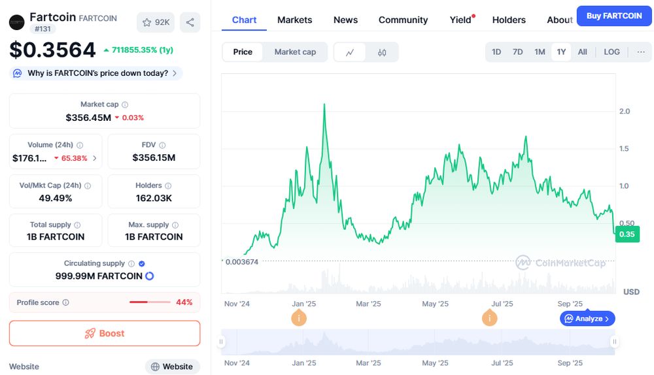
Task: Expand the Volume (24h) details chevron
Action: tap(95, 158)
